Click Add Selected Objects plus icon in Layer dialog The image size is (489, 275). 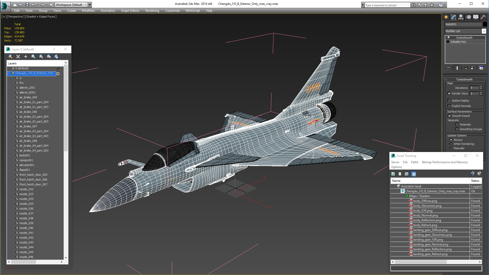click(x=26, y=57)
